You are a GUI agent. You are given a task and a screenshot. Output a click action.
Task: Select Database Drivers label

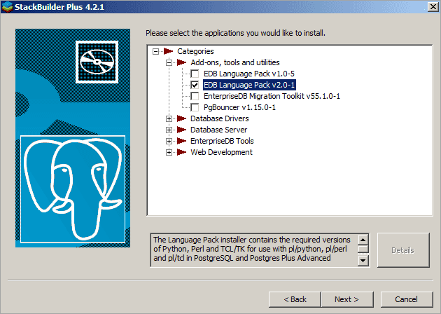pyautogui.click(x=220, y=118)
